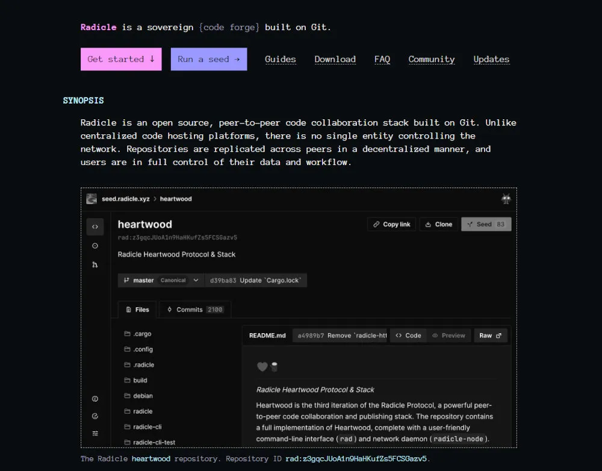Image resolution: width=602 pixels, height=471 pixels.
Task: Click the Get started button
Action: tap(121, 59)
